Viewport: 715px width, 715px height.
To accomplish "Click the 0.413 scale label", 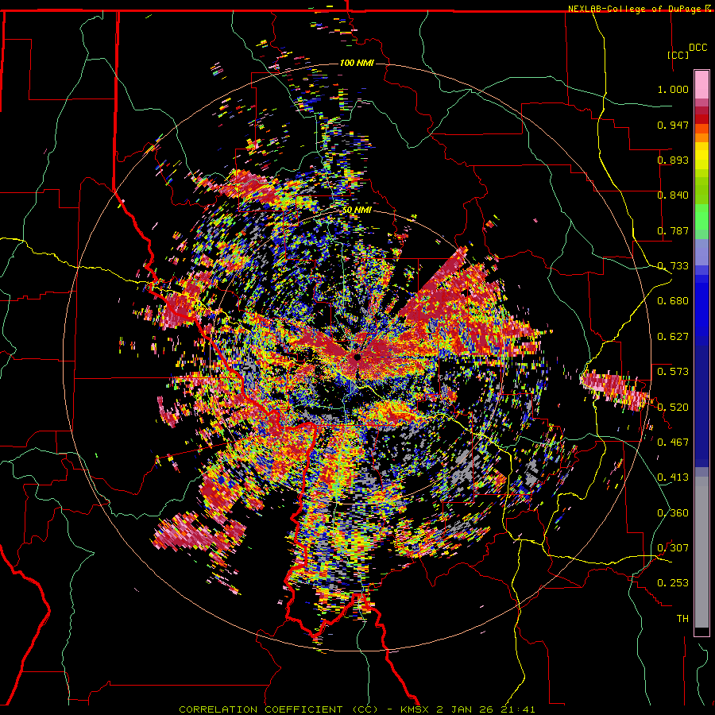I will 673,477.
